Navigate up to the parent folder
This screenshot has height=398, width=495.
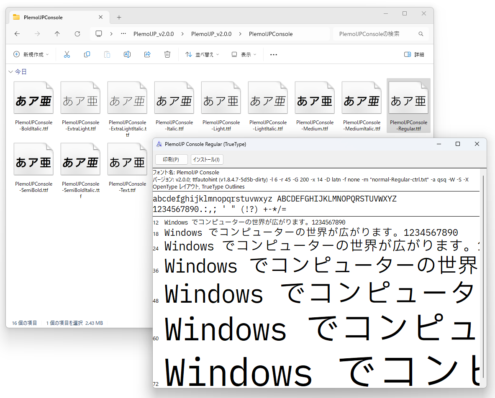pyautogui.click(x=57, y=34)
